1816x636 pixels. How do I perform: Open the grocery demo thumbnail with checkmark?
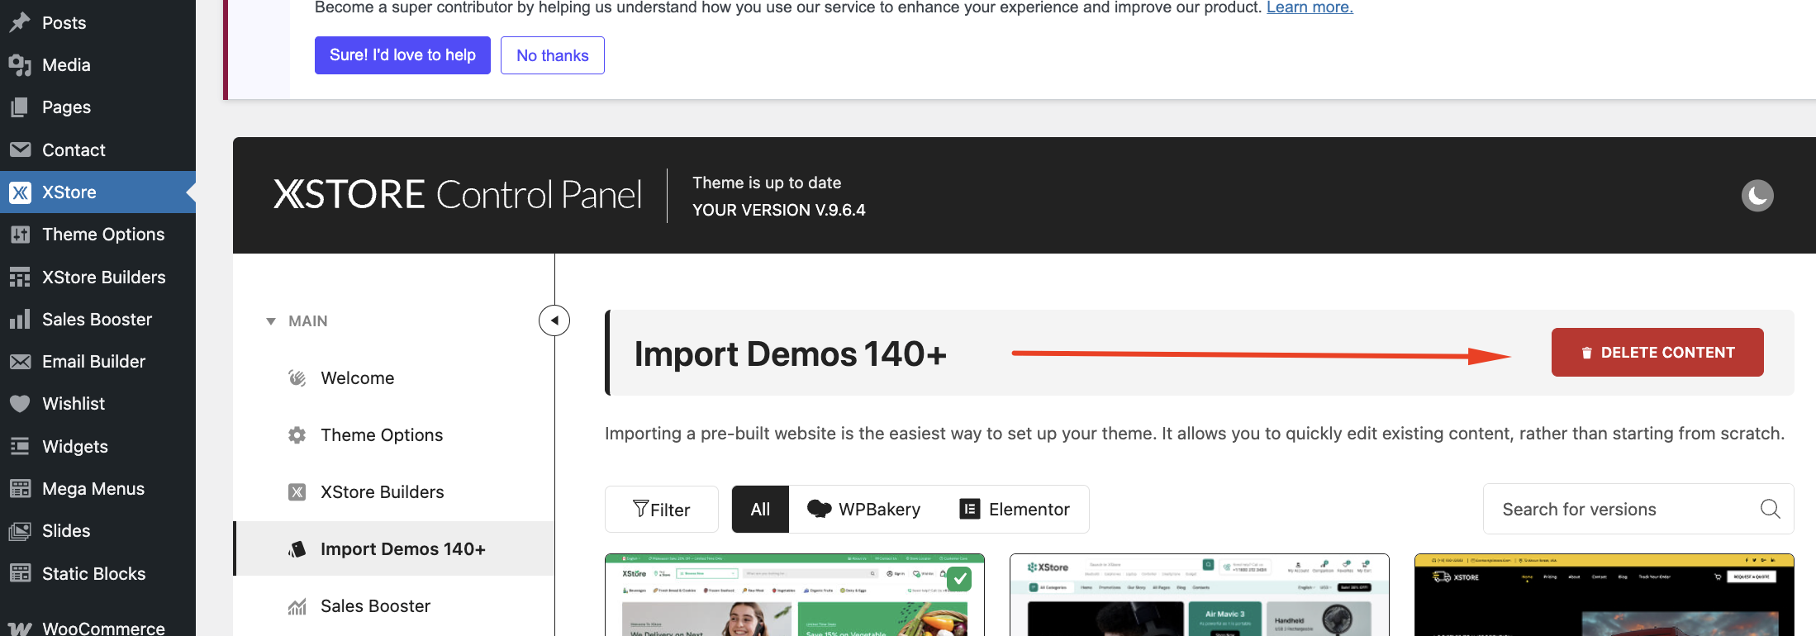[x=795, y=596]
